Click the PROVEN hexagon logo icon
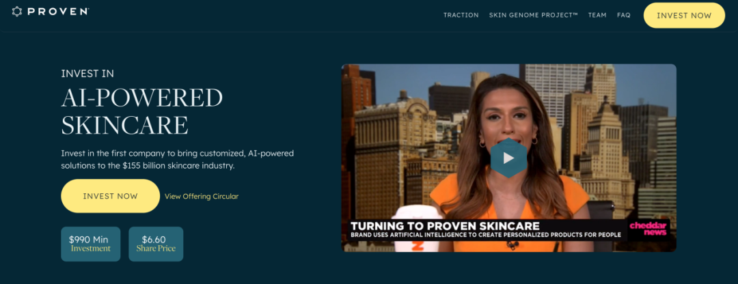Viewport: 738px width, 284px height. [17, 12]
